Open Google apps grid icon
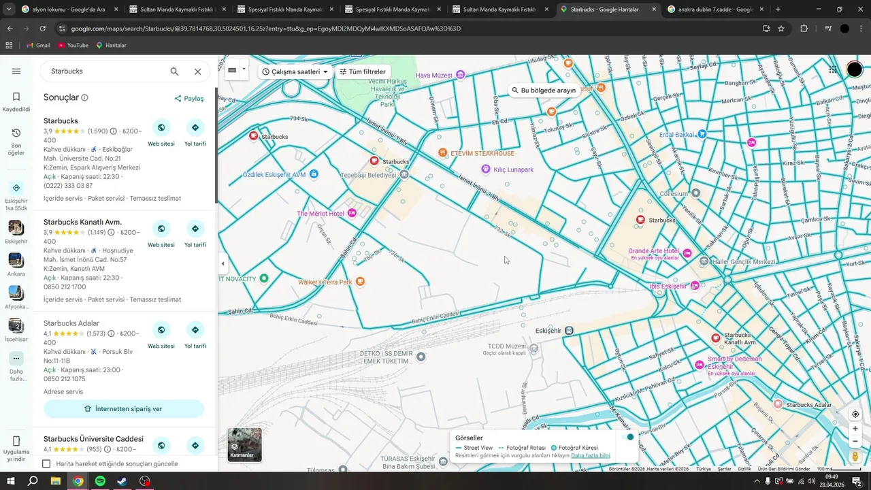The width and height of the screenshot is (871, 490). pyautogui.click(x=833, y=69)
